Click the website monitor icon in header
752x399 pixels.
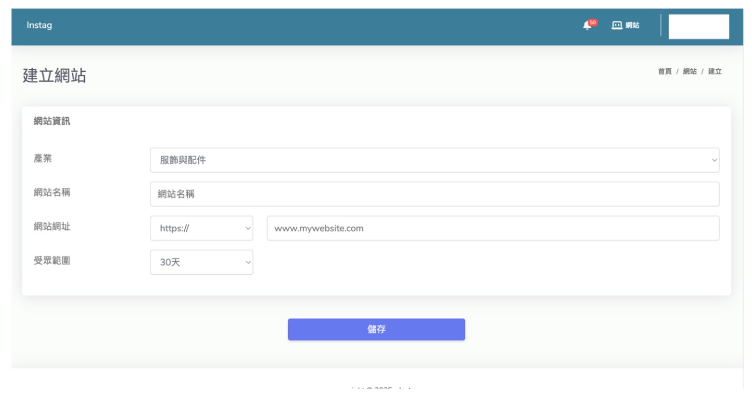click(x=616, y=25)
